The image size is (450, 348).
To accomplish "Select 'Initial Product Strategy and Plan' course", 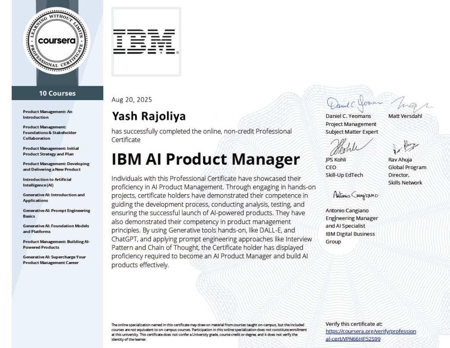I will [51, 151].
